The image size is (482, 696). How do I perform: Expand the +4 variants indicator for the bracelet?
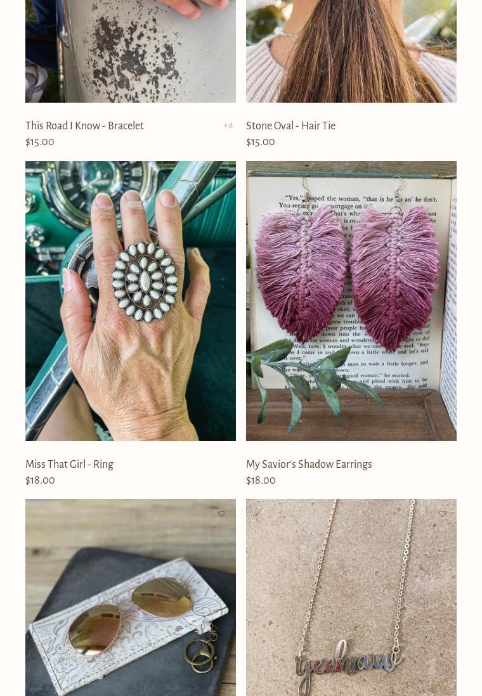[228, 126]
